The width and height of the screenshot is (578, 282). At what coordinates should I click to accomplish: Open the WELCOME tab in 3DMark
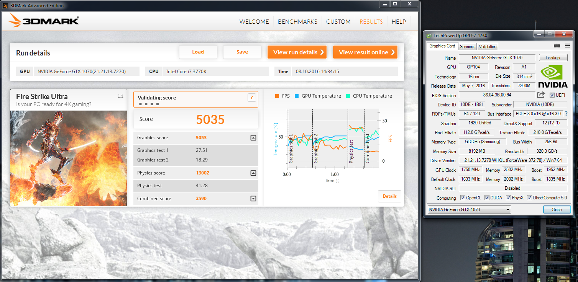pos(254,22)
